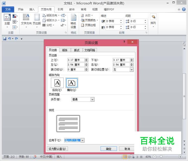Viewport: 188px width, 161px height.
Task: Open the Columns (分栏) menu
Action: 48,25
